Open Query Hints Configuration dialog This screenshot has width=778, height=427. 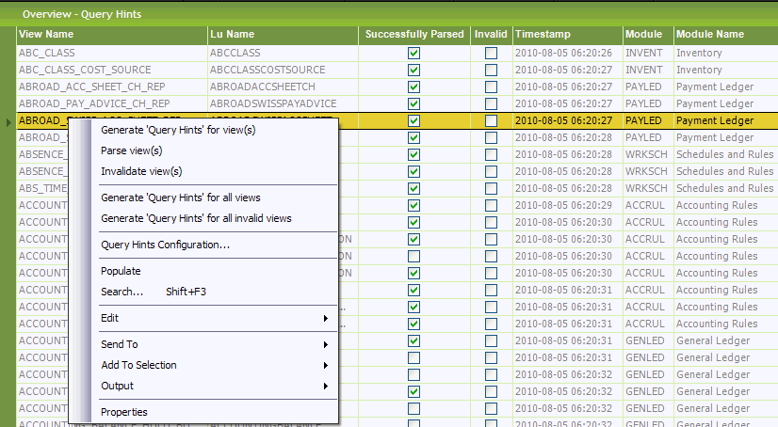165,245
